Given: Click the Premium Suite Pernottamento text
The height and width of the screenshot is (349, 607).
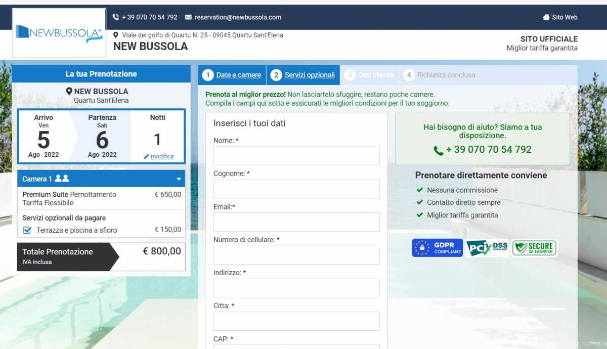Looking at the screenshot, I should pyautogui.click(x=69, y=194).
